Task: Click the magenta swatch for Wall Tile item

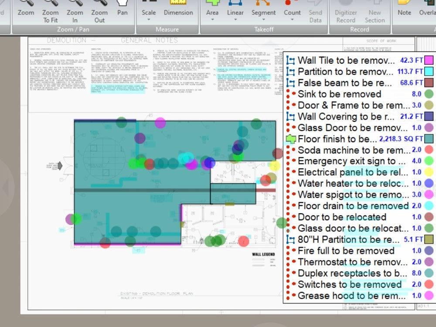Action: (429, 60)
